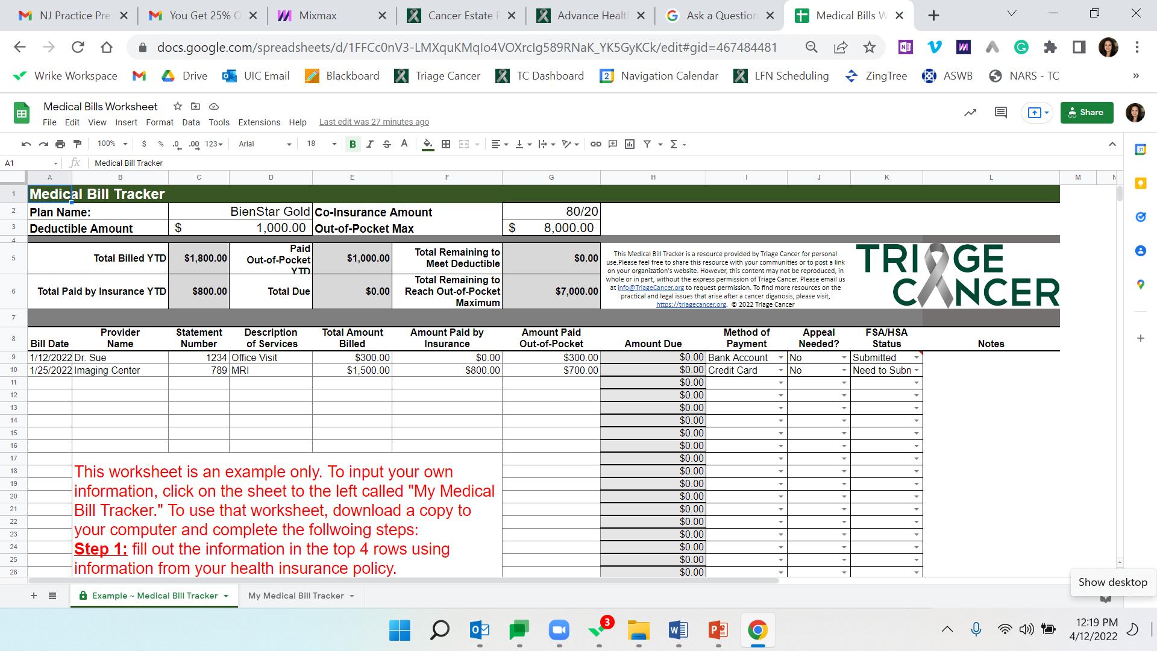Open Google Chrome from the taskbar

(x=757, y=631)
